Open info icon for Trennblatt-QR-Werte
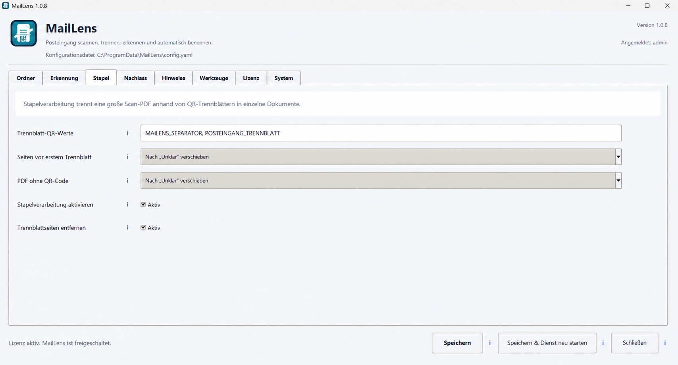678x365 pixels. point(127,133)
